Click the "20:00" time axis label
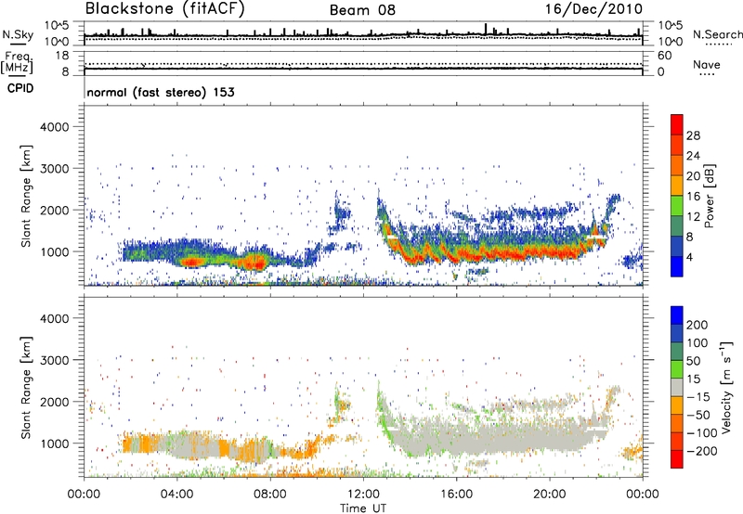This screenshot has height=514, width=743. click(x=549, y=495)
